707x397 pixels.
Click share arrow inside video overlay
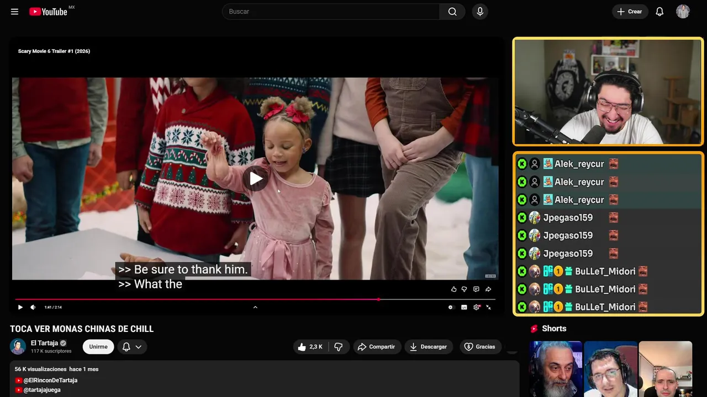pos(488,289)
